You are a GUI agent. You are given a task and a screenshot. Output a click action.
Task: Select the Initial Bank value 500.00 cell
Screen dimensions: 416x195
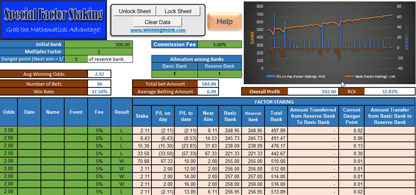pyautogui.click(x=98, y=44)
